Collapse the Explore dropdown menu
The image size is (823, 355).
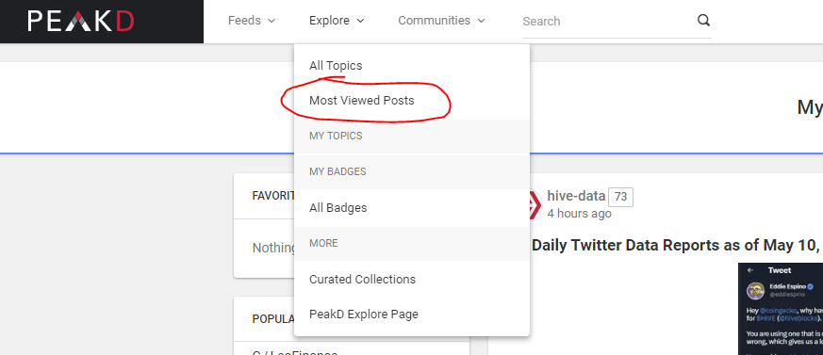tap(337, 21)
